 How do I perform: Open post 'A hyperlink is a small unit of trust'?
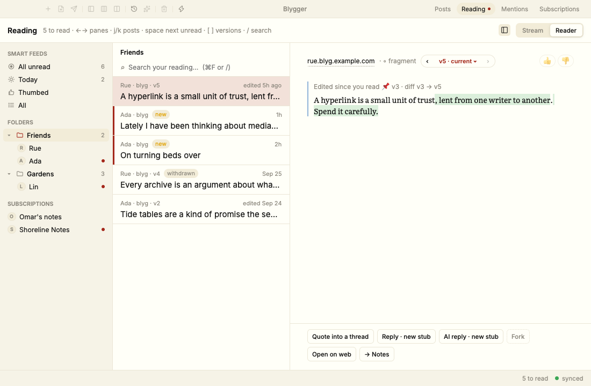pos(201,92)
